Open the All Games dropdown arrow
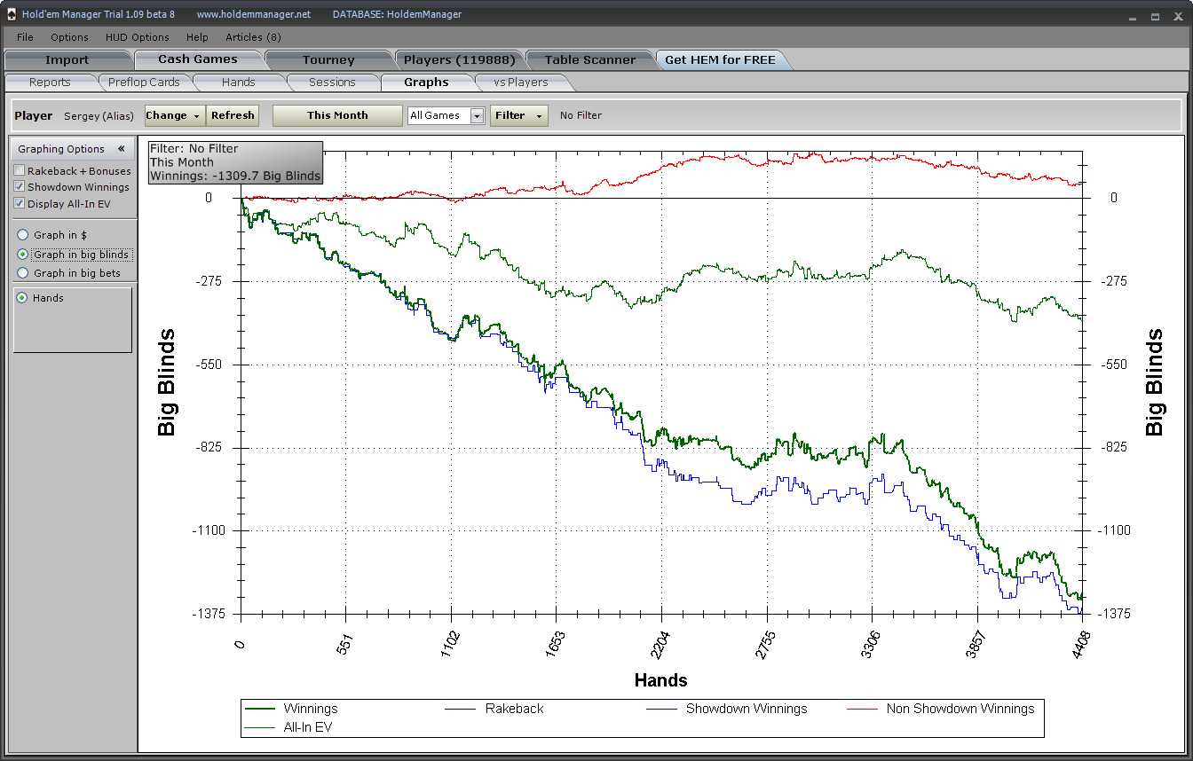The image size is (1193, 761). tap(477, 116)
